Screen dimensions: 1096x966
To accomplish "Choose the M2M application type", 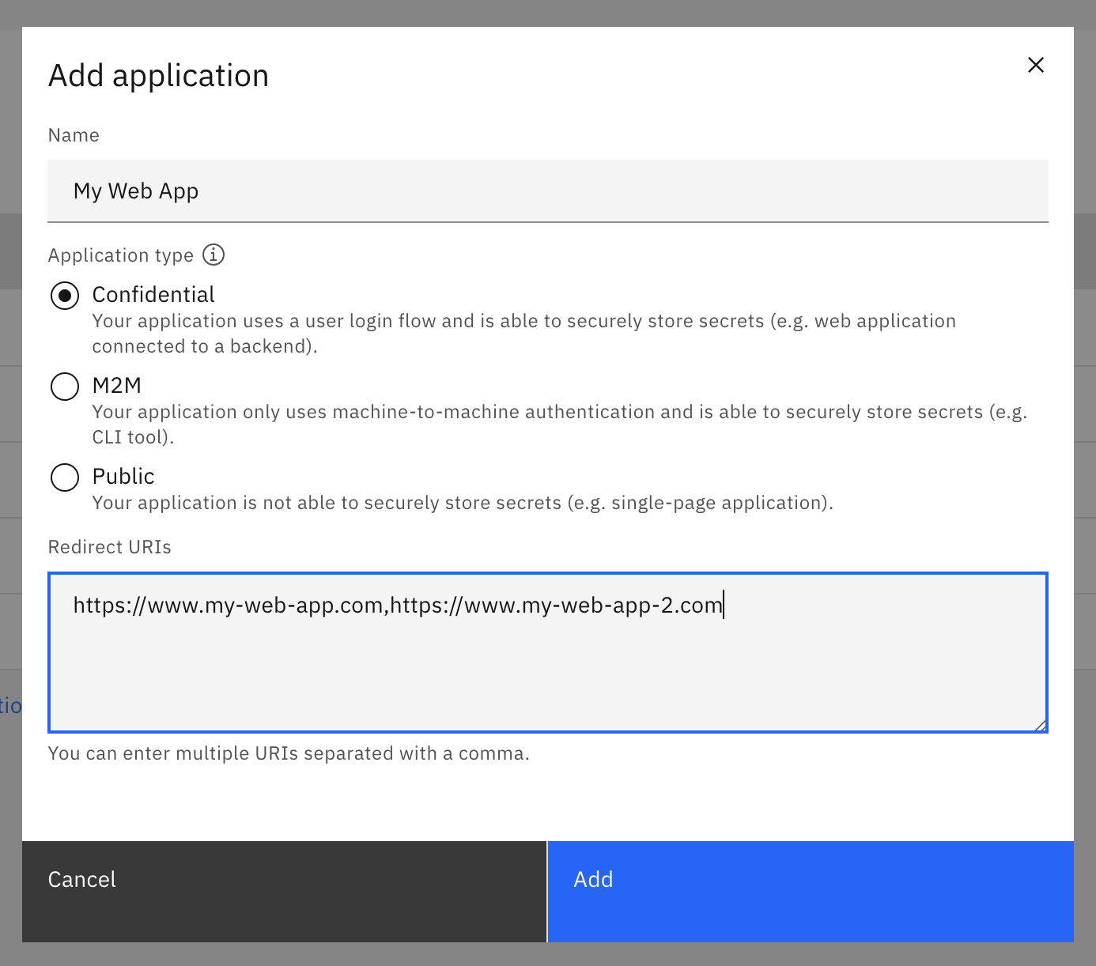I will (65, 387).
